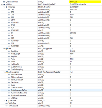The image size is (102, 108).
Task: Click the Swap variable icon
Action: point(9,85)
